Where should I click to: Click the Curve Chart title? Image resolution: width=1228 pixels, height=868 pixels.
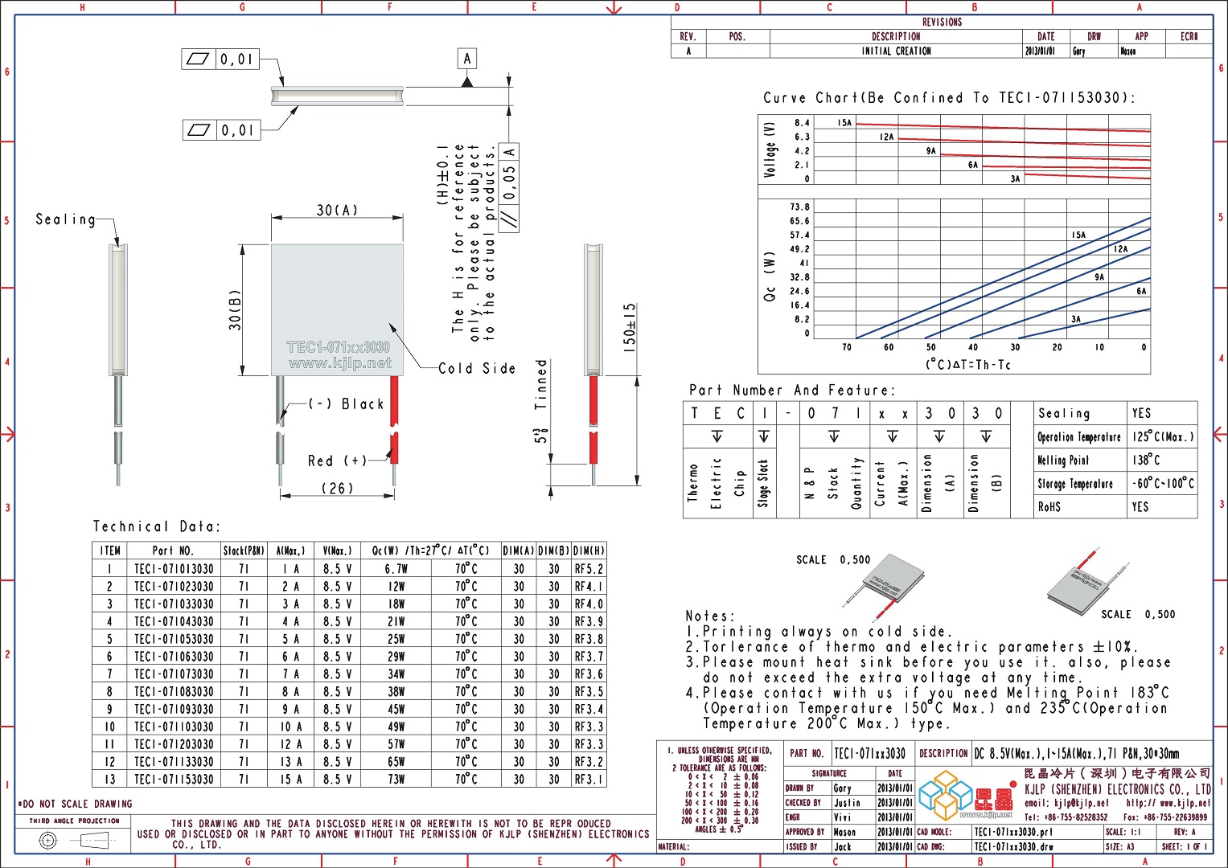(x=950, y=98)
